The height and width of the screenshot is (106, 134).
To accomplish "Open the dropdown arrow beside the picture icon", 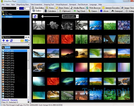I will point(29,41).
